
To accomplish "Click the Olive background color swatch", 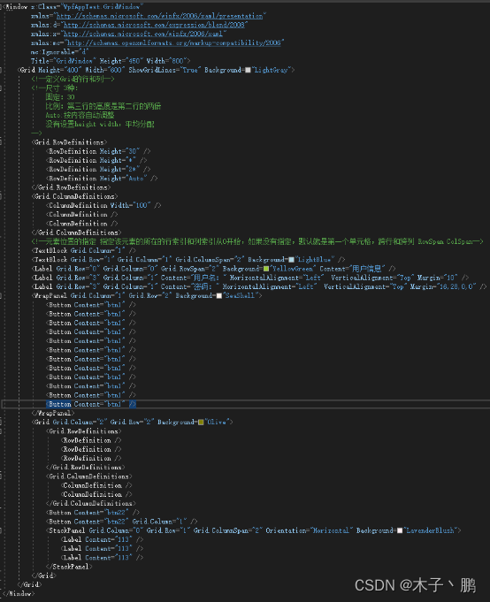I will tap(201, 423).
